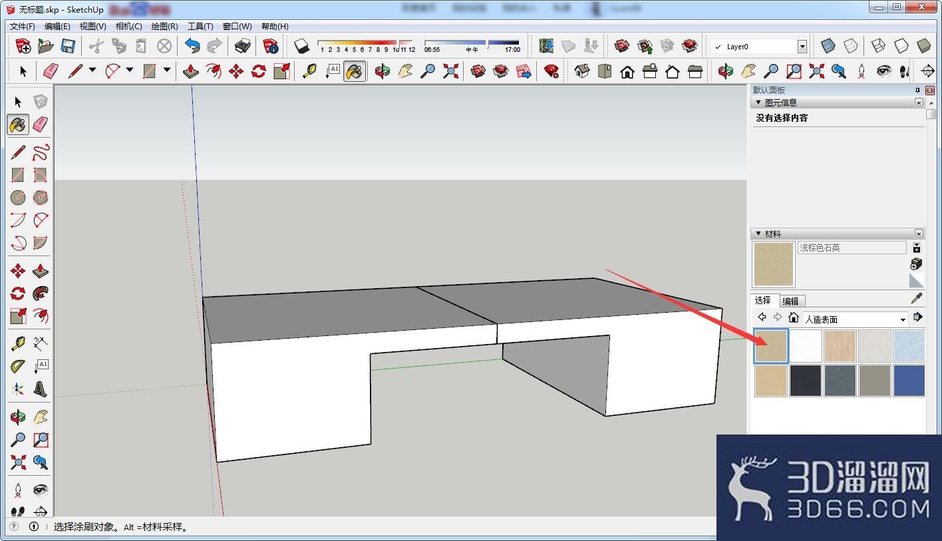Collapse the 材料 materials panel
Viewport: 942px width, 541px height.
point(758,234)
